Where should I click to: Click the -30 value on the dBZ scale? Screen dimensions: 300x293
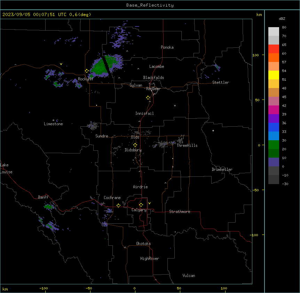tap(285, 184)
